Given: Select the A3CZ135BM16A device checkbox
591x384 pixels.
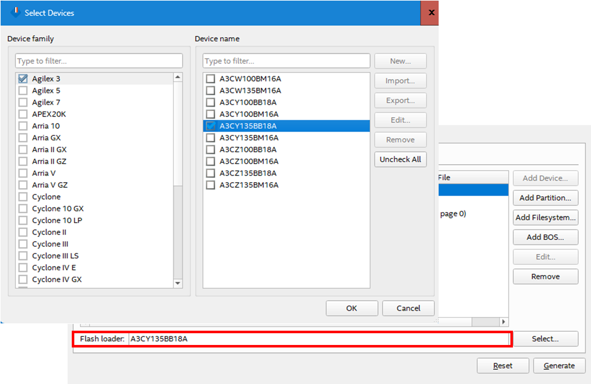Looking at the screenshot, I should [211, 185].
